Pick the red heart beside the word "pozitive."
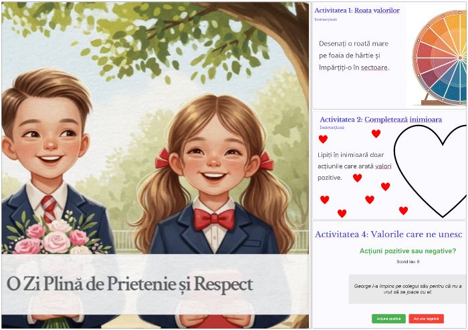Screen dimensions: 468x330 click(357, 178)
